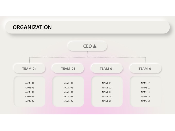Click the second TEAM 01 box from left
Image resolution: width=175 pixels, height=131 pixels.
(x=68, y=69)
